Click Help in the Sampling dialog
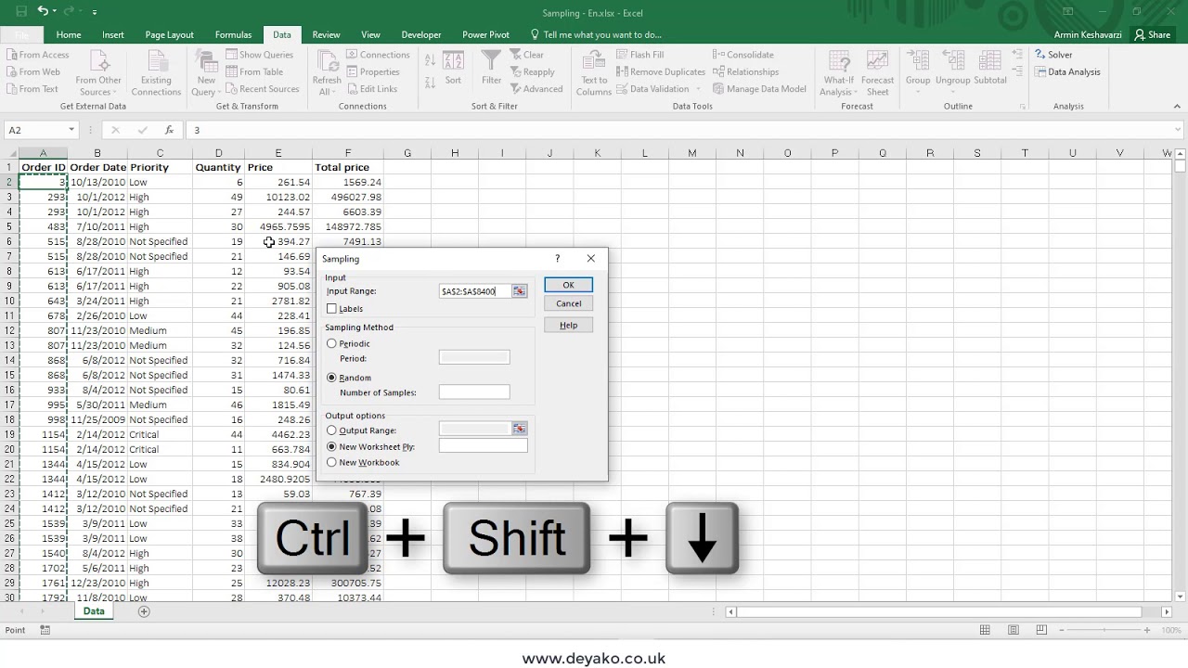Screen dimensions: 1188x668 point(568,326)
